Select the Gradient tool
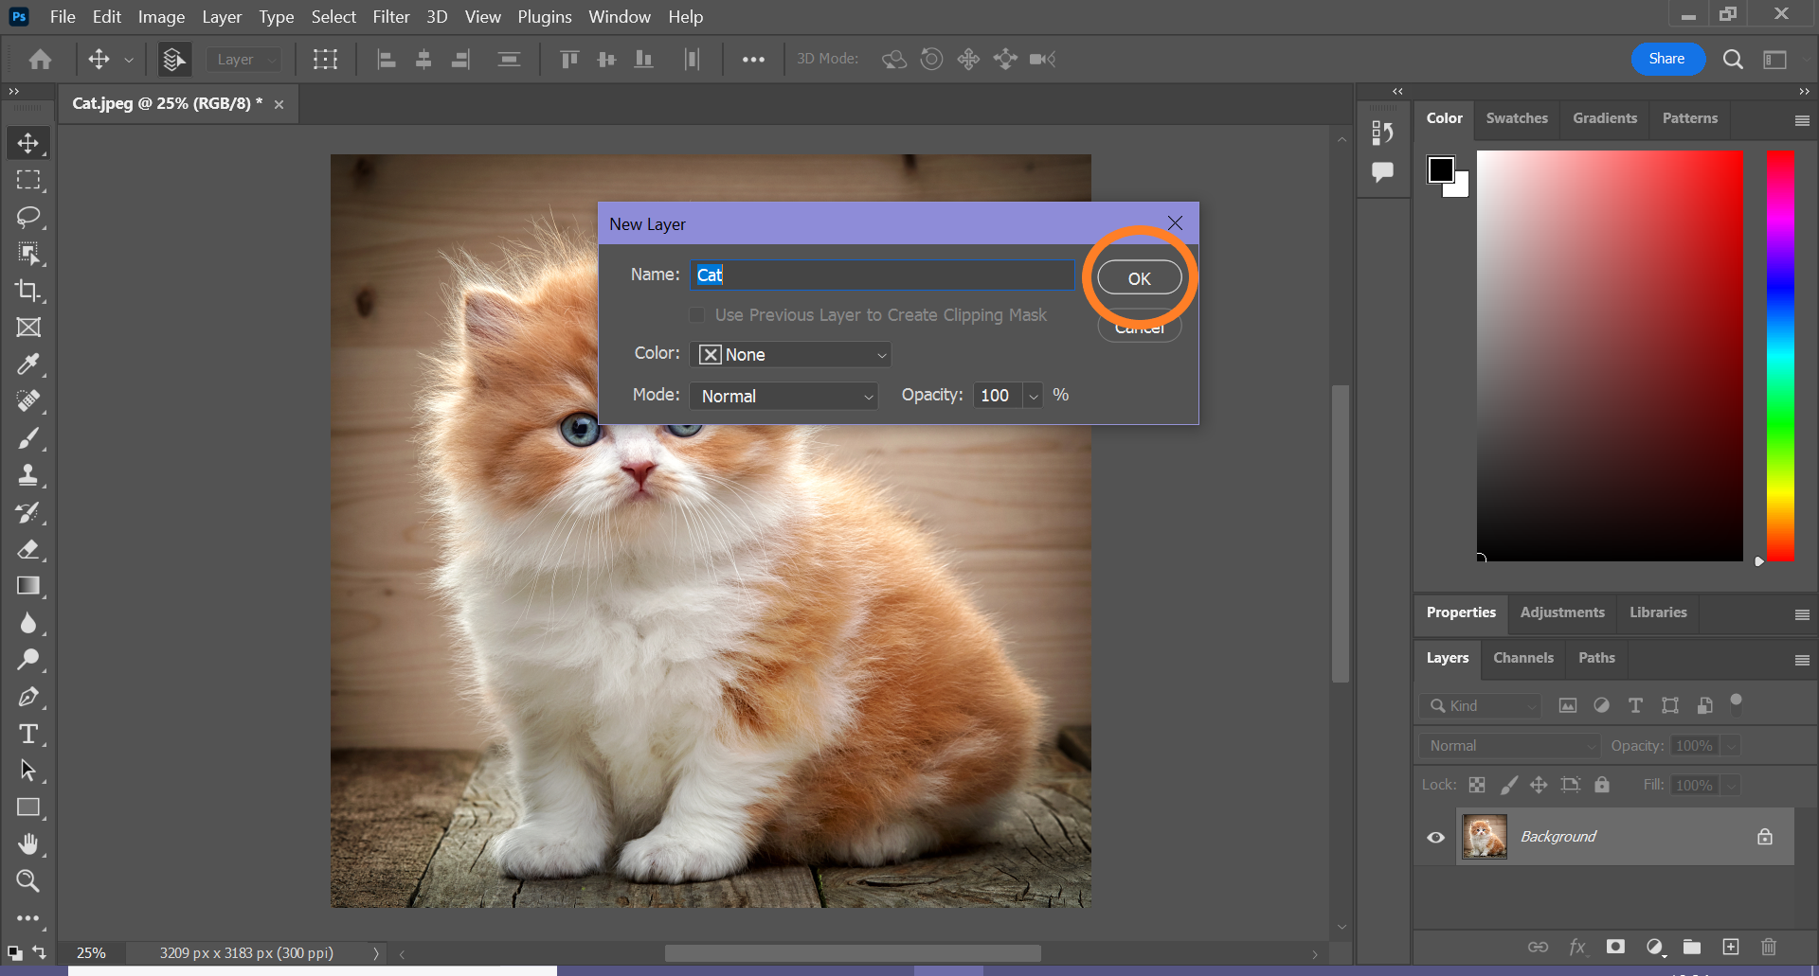This screenshot has width=1819, height=976. click(27, 586)
